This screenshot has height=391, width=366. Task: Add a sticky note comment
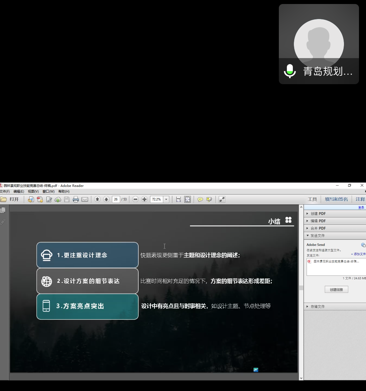200,199
